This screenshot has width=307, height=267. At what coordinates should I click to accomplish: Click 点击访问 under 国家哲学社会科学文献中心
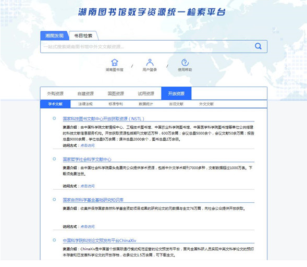[x=88, y=186]
